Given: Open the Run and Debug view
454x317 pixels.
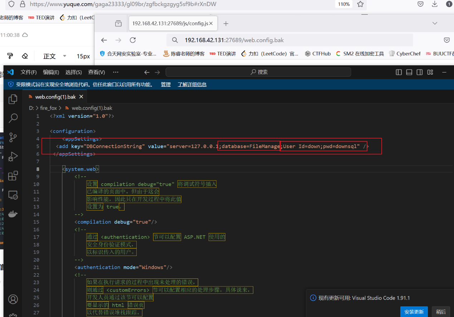Looking at the screenshot, I should pos(13,157).
